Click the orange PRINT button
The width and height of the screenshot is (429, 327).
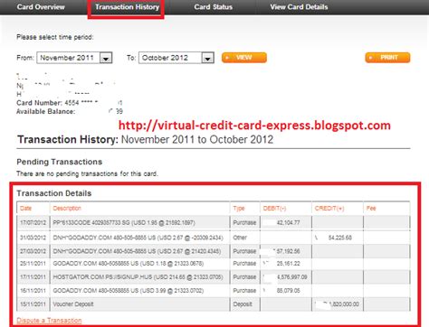pos(387,58)
